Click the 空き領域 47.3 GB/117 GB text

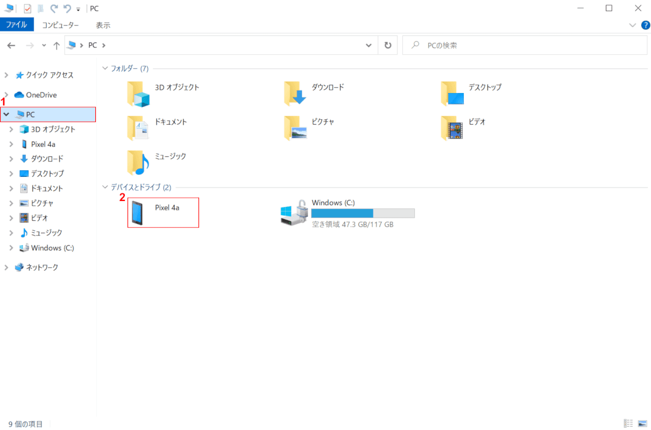pos(353,224)
